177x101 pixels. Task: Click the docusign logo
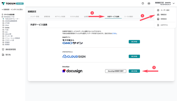click(x=72, y=71)
